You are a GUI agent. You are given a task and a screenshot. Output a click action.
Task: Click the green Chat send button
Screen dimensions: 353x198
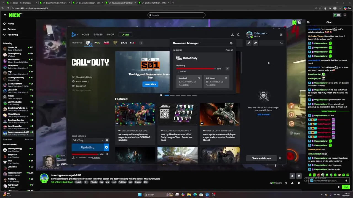pyautogui.click(x=346, y=187)
